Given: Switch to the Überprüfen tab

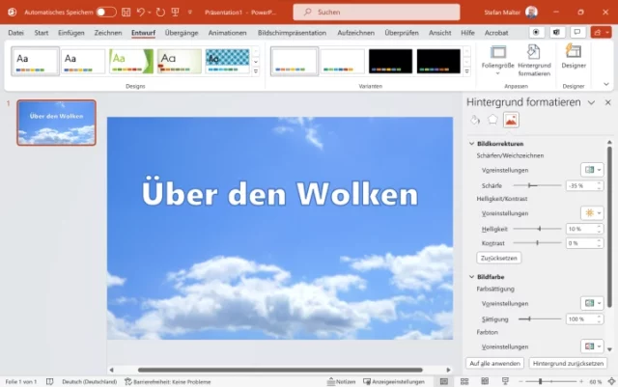Looking at the screenshot, I should coord(402,33).
